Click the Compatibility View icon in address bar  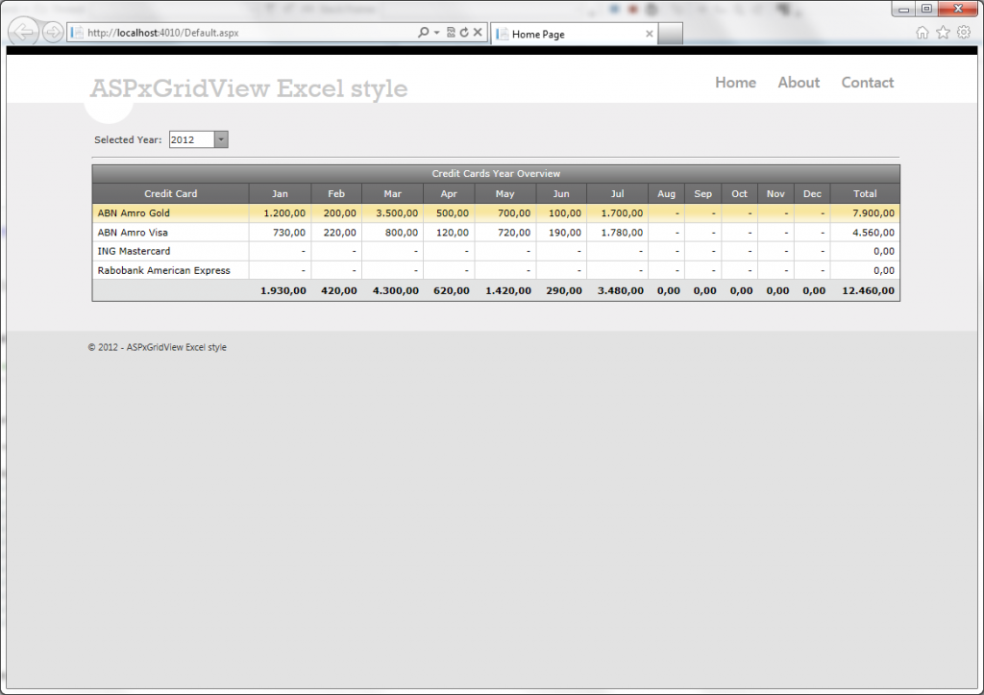(x=451, y=33)
